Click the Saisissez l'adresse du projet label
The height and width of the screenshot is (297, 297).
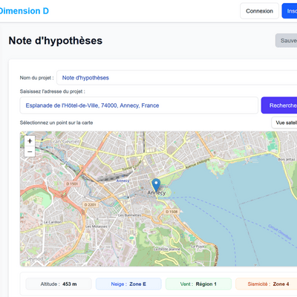point(53,91)
